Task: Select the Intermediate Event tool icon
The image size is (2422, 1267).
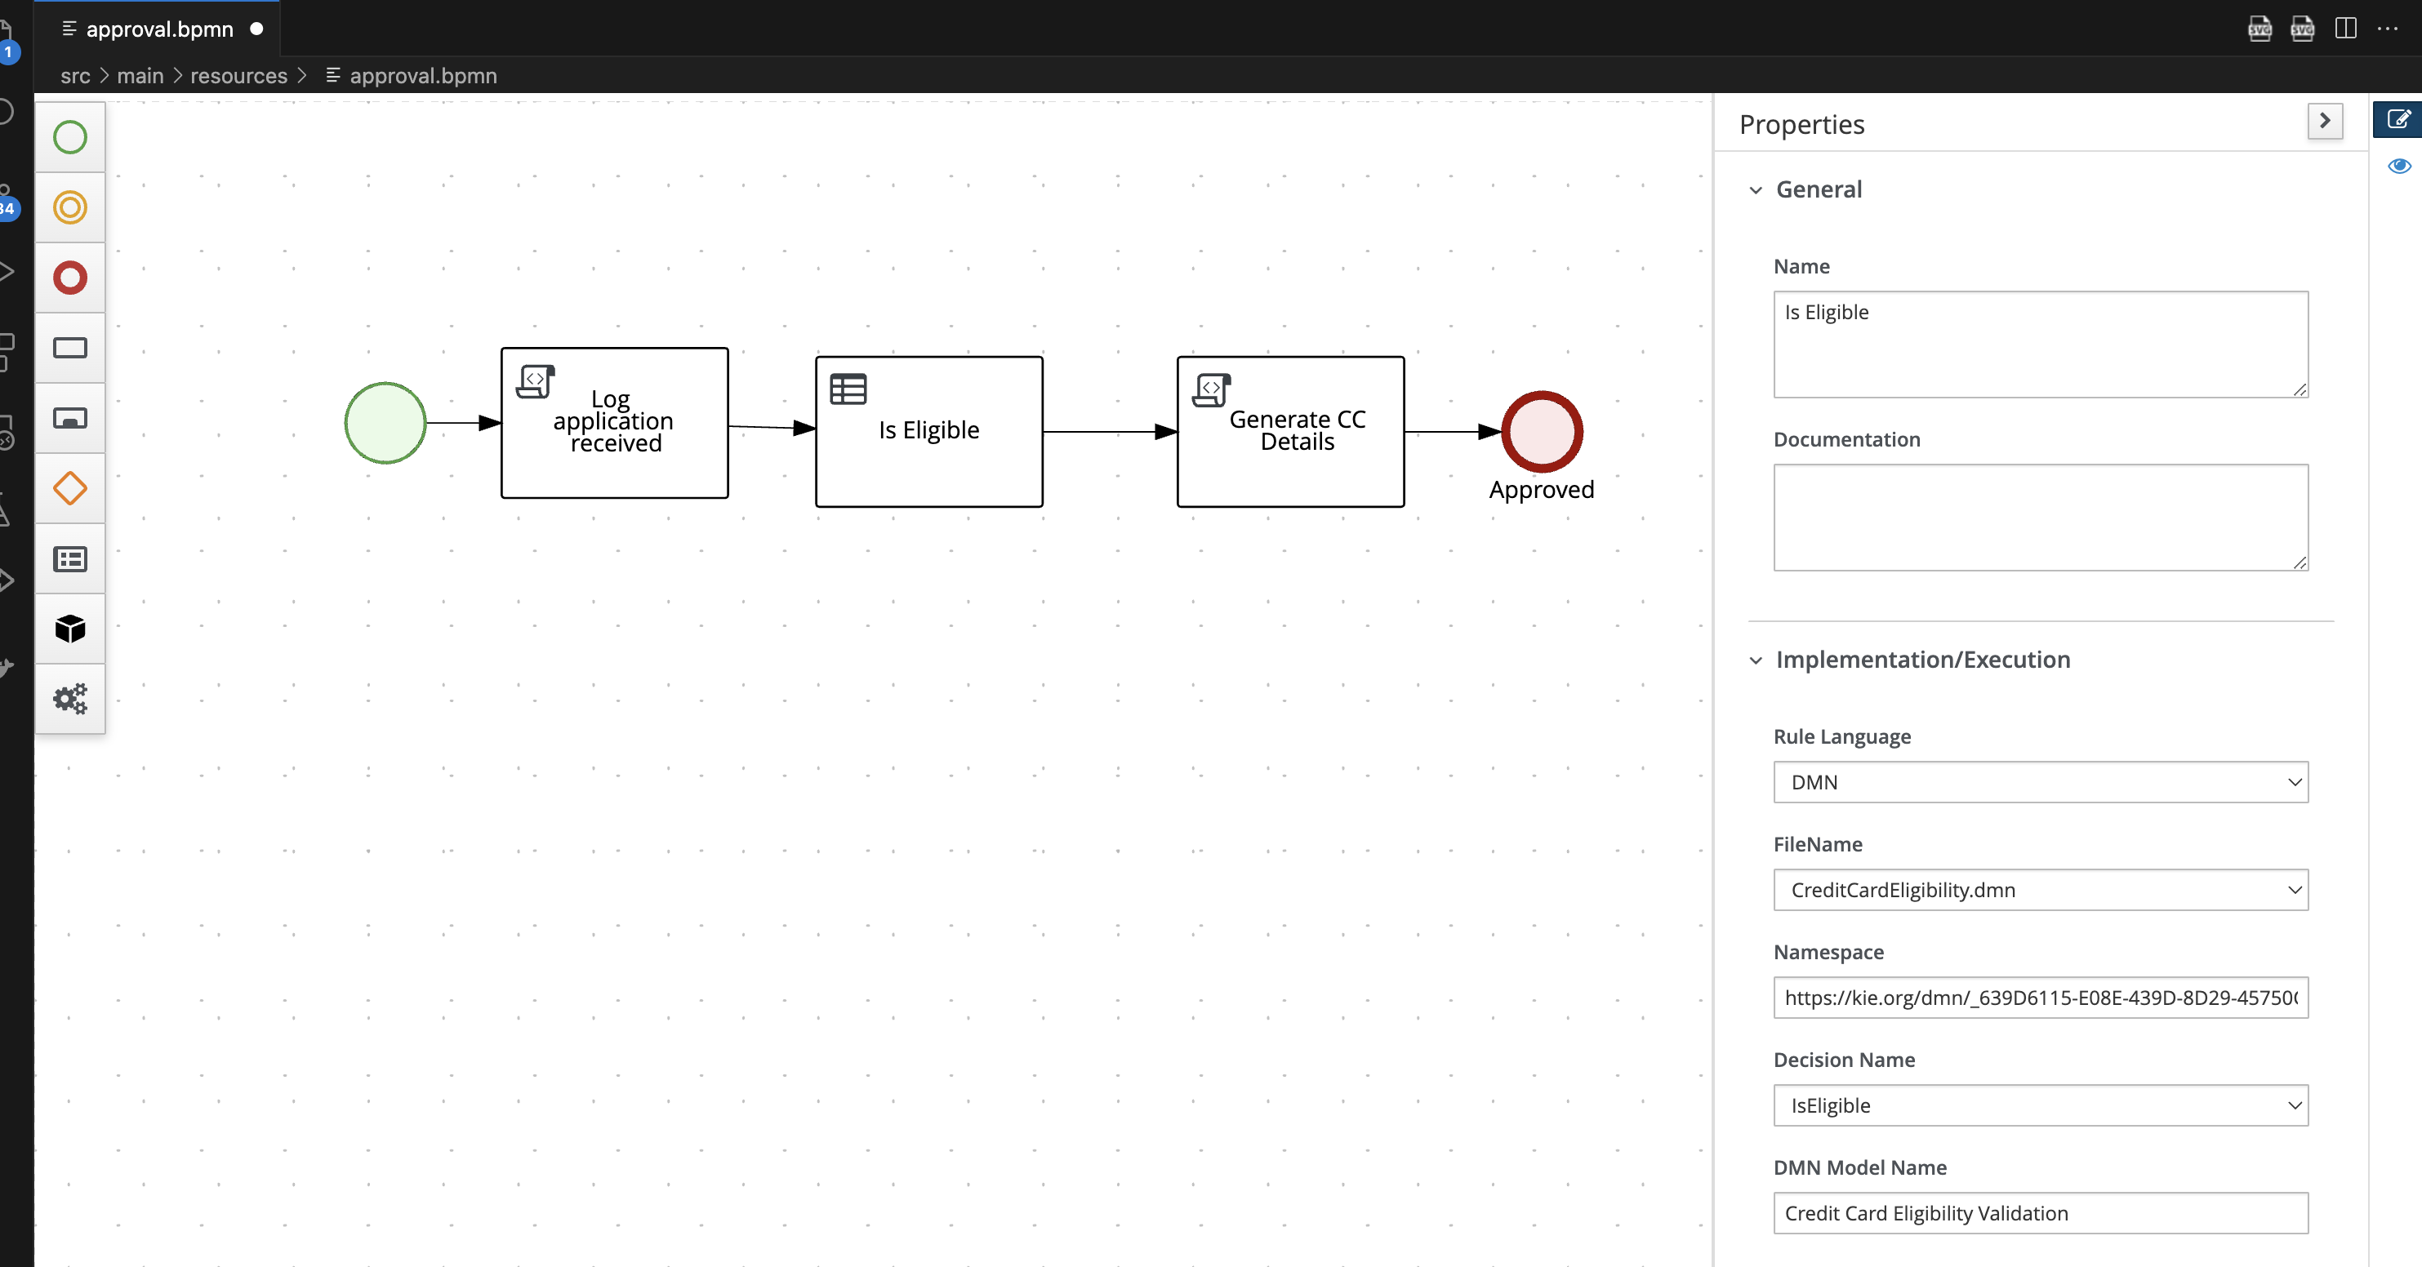Action: 70,208
